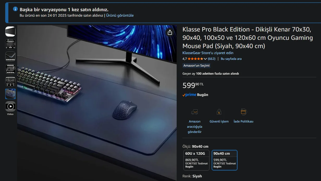Open the 662 reviews link
Image resolution: width=321 pixels, height=181 pixels.
212,59
